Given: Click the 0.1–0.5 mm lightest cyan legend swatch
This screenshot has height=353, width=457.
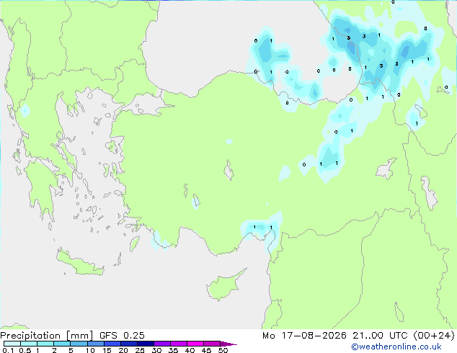Looking at the screenshot, I should (x=12, y=344).
